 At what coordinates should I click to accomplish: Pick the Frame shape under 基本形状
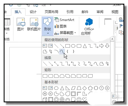coord(73,94)
